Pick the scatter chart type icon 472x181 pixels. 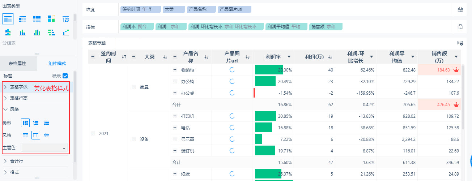[65, 33]
